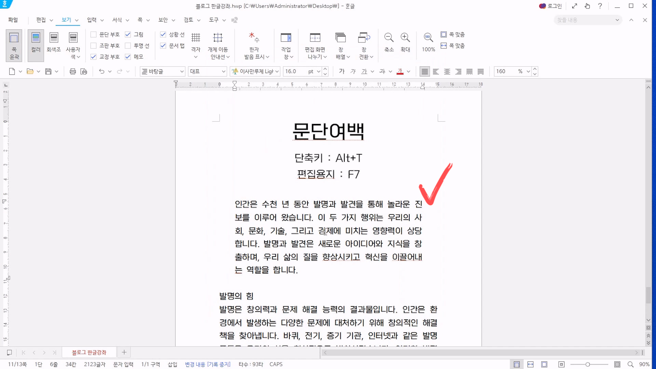Click the 쪽 맞춤 fit page button

pos(453,35)
